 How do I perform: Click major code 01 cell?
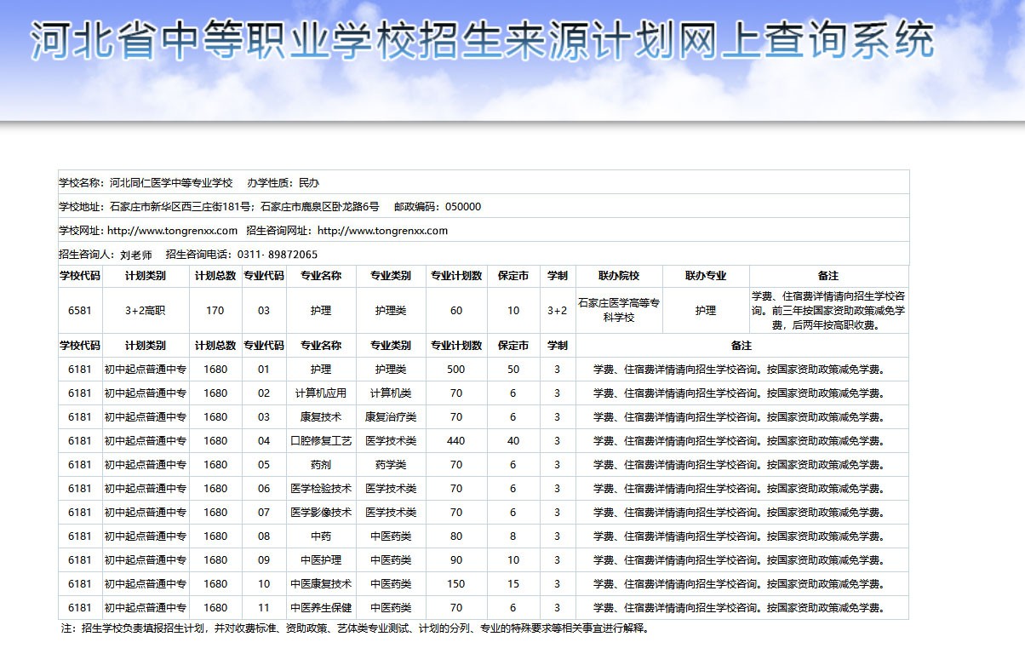pyautogui.click(x=264, y=370)
